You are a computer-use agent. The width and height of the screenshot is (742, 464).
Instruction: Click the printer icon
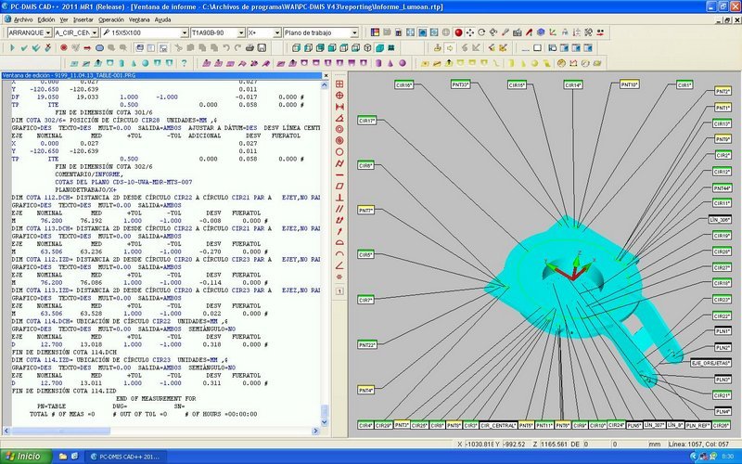tap(249, 48)
